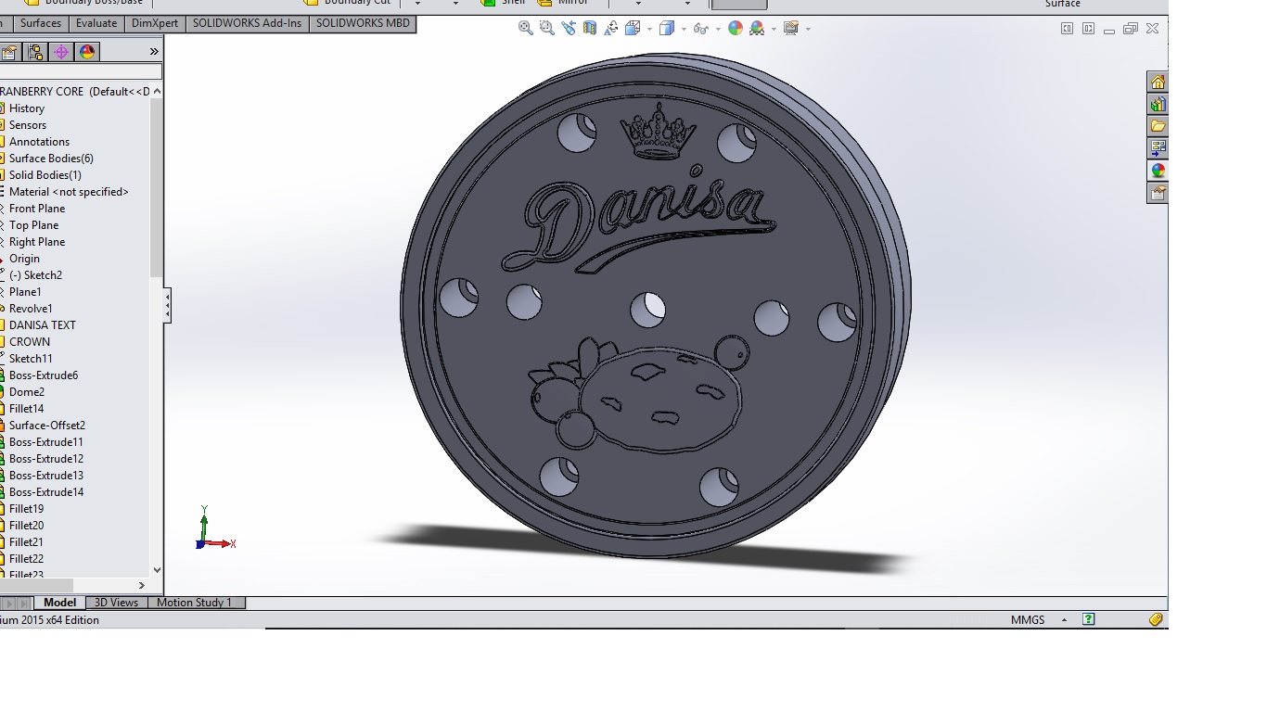This screenshot has height=712, width=1267.
Task: Switch to the ConfigurationManager tab icon
Action: point(35,52)
